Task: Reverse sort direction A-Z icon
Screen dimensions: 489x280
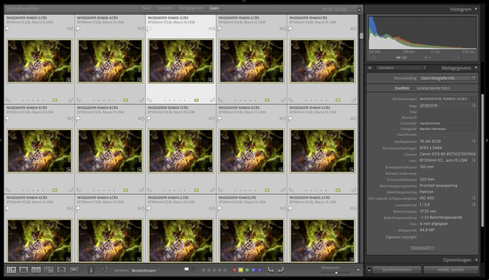Action: click(106, 270)
